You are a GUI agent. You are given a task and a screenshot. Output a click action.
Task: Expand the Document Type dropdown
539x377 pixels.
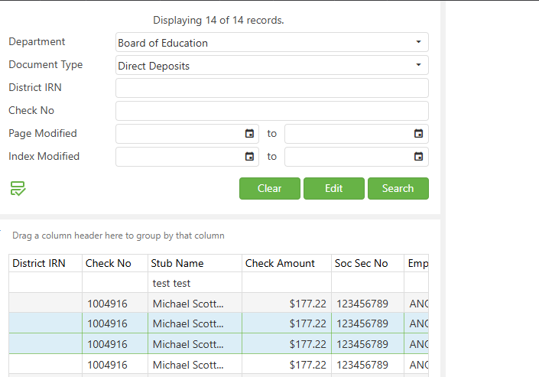[418, 65]
